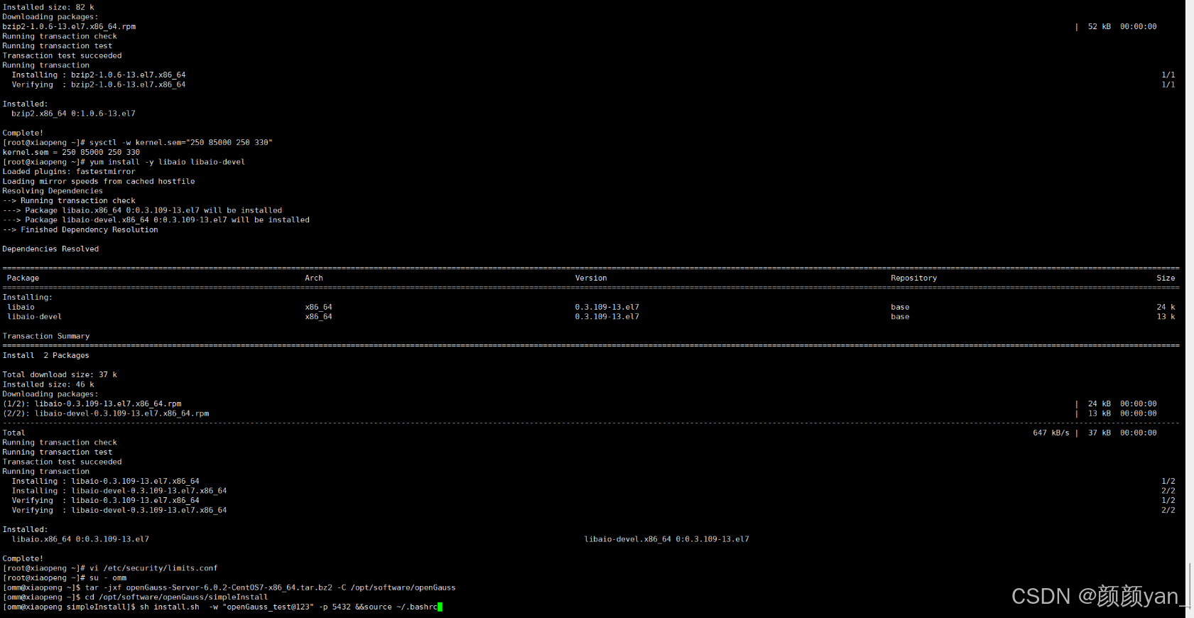1194x618 pixels.
Task: Click installed entry 'libaio-devel.x86_64 0:0.3.109-13.el7'
Action: (x=667, y=540)
